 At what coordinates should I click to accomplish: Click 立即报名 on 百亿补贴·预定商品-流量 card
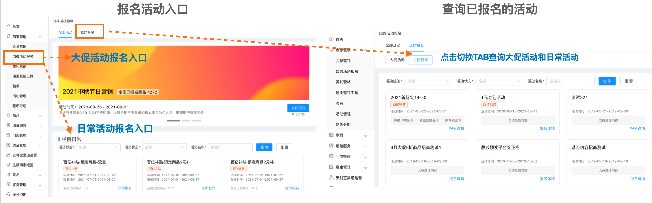click(x=125, y=188)
